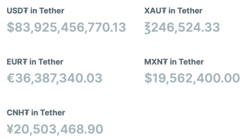Click the euro sign before 36,387,340.03

coord(11,78)
